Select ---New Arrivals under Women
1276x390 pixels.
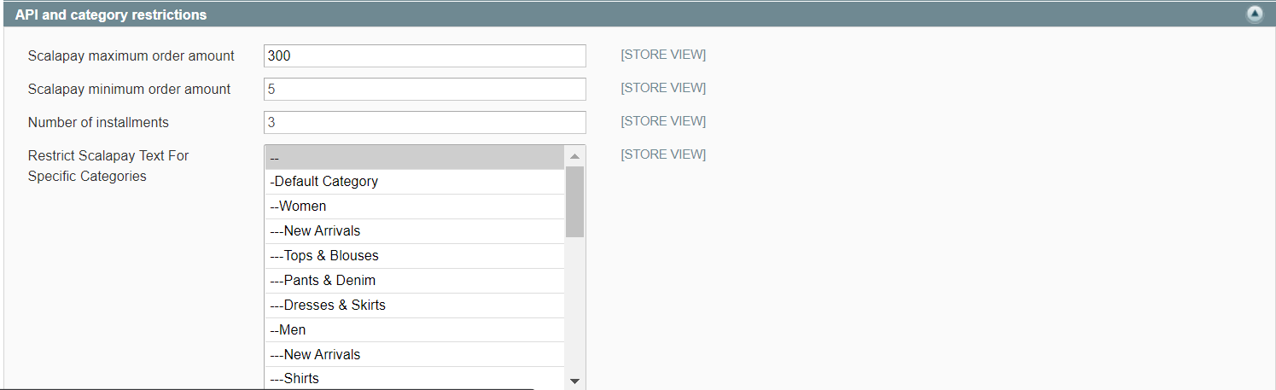tap(415, 231)
